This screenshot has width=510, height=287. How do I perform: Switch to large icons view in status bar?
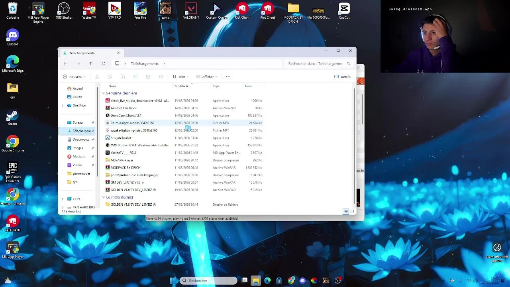pos(352,212)
